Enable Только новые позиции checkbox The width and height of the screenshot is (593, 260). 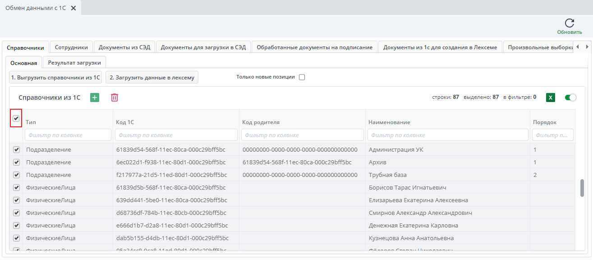[x=302, y=77]
